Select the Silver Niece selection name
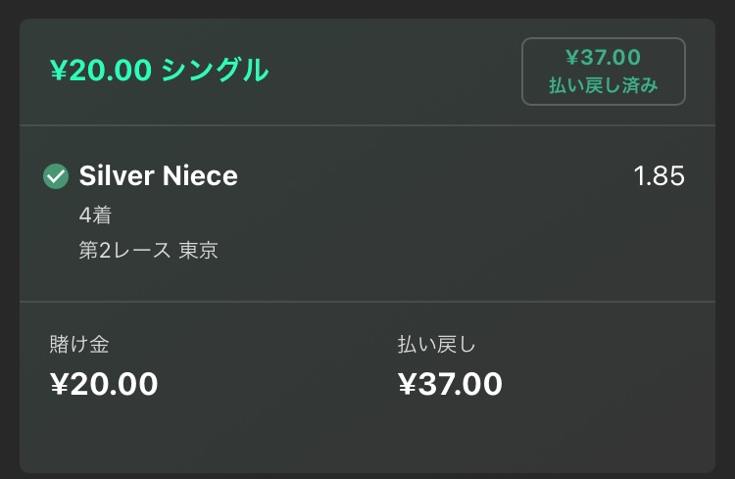Image resolution: width=735 pixels, height=479 pixels. click(x=159, y=175)
